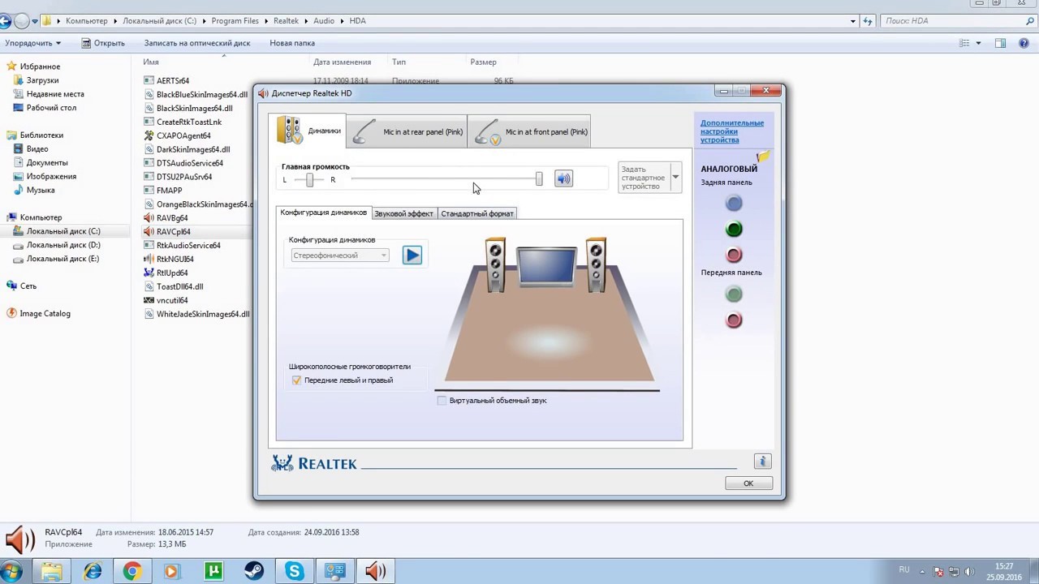Adjust the L-R balance slider handle
1039x584 pixels.
click(309, 179)
